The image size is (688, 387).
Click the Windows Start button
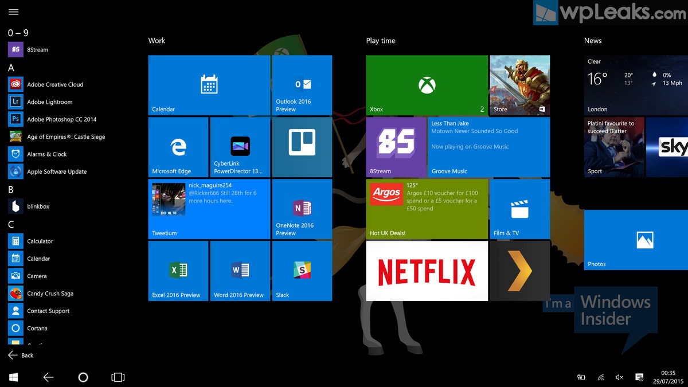[x=13, y=377]
